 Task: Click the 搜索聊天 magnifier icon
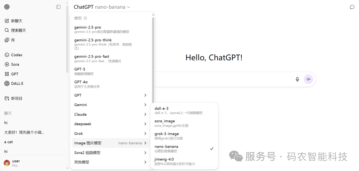tap(7, 31)
